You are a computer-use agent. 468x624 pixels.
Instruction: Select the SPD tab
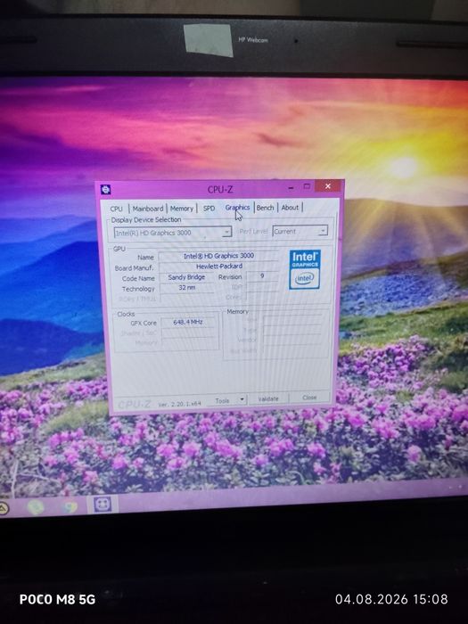coord(209,208)
